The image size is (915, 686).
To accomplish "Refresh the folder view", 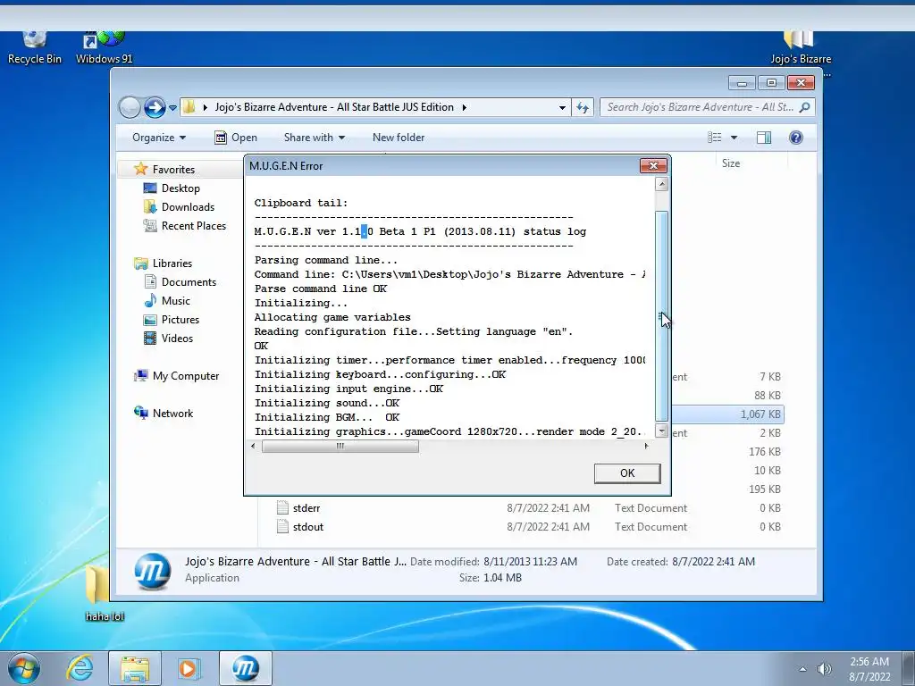I will click(x=583, y=107).
